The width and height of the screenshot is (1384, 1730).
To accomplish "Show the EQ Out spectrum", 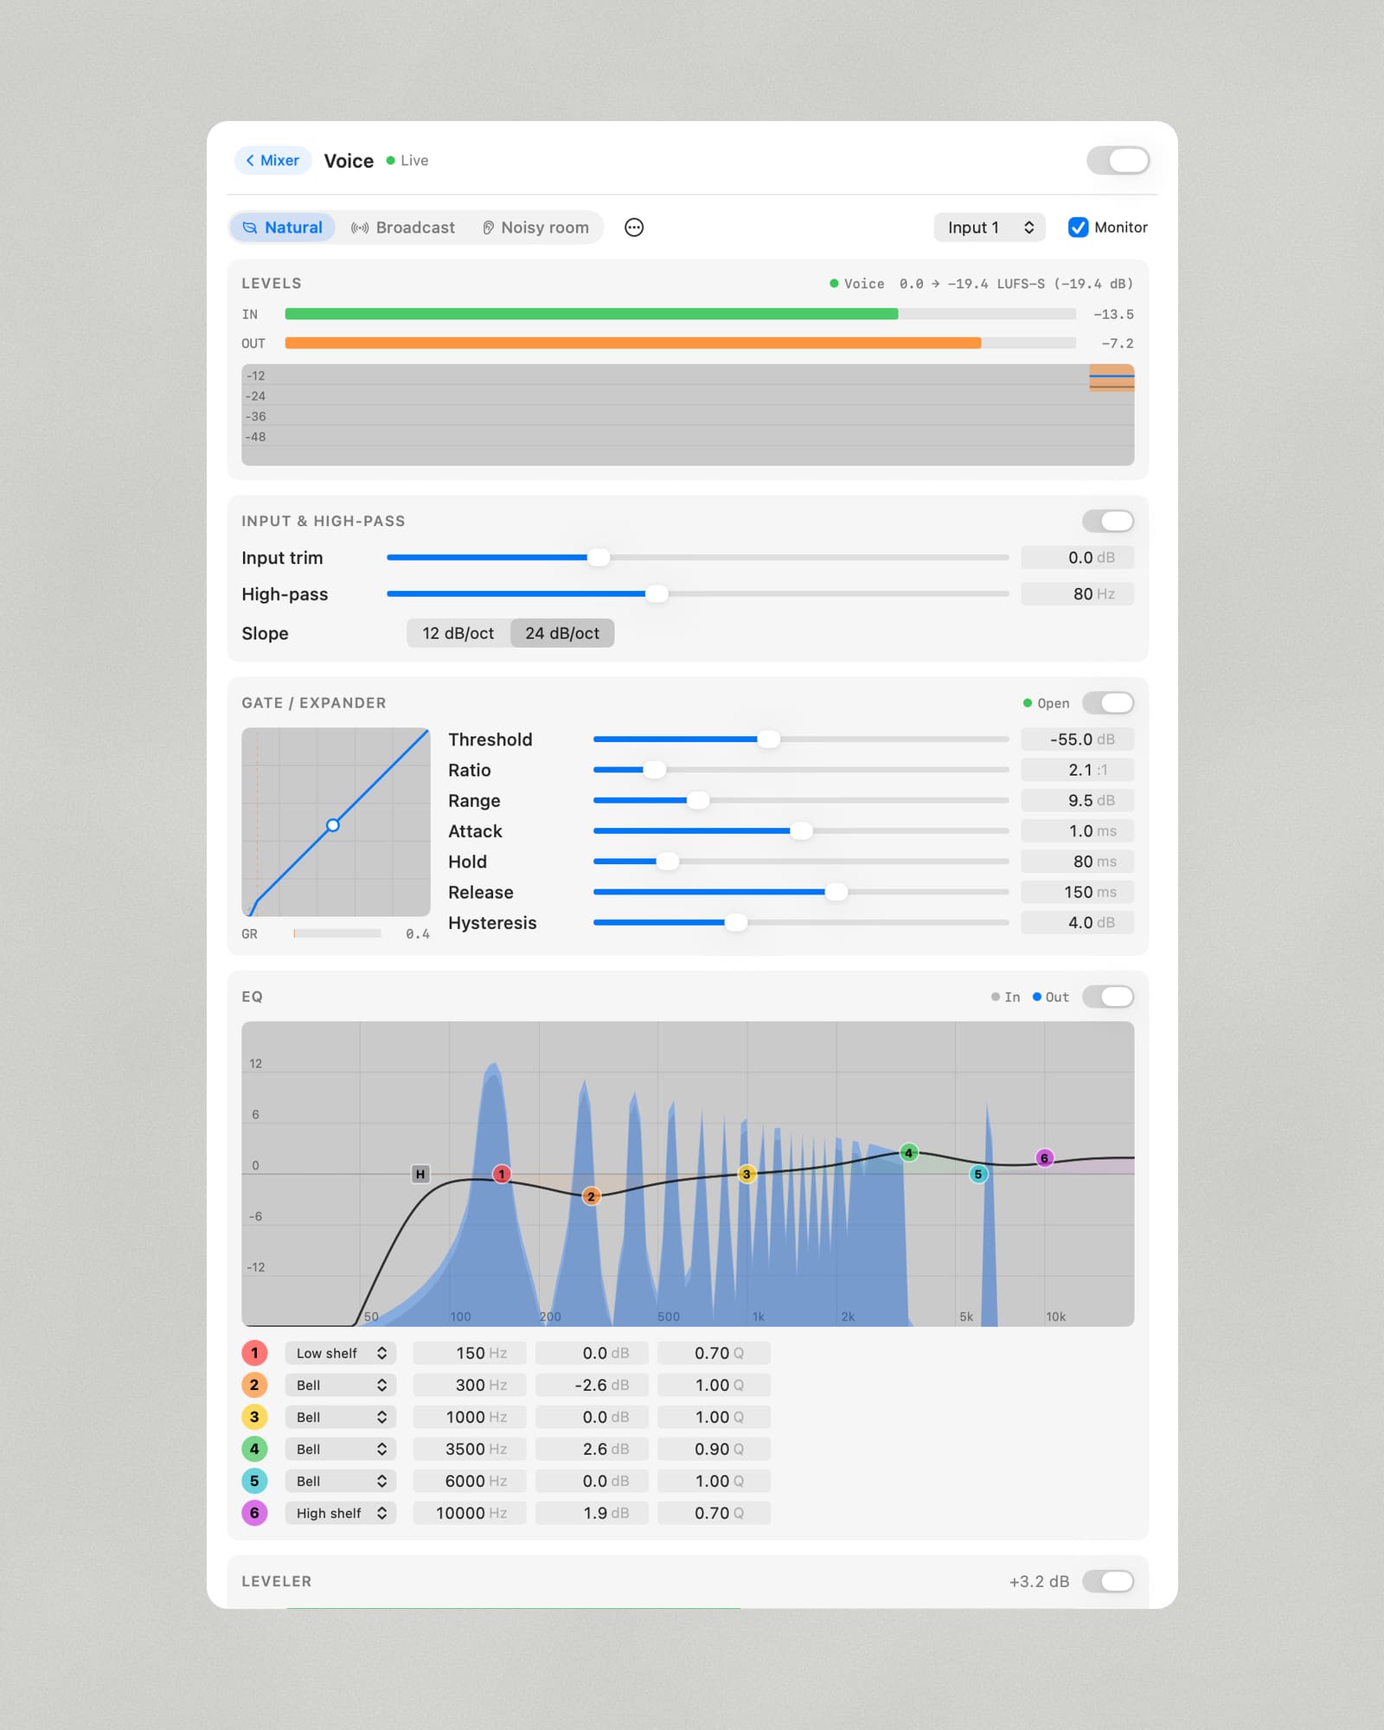I will 1051,997.
